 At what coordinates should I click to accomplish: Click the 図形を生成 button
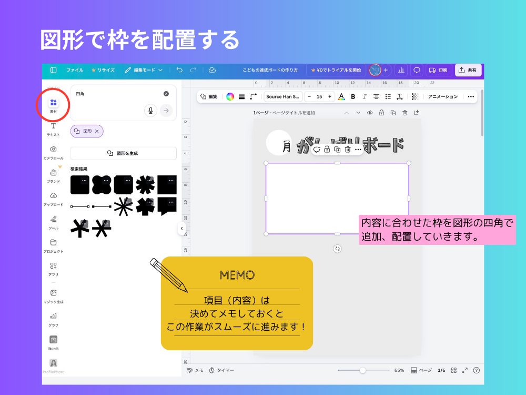[123, 153]
